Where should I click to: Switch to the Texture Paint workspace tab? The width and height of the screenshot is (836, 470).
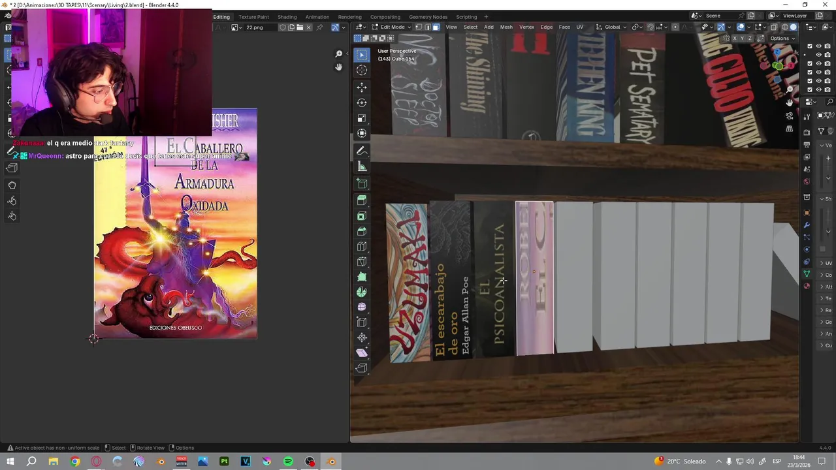(253, 16)
